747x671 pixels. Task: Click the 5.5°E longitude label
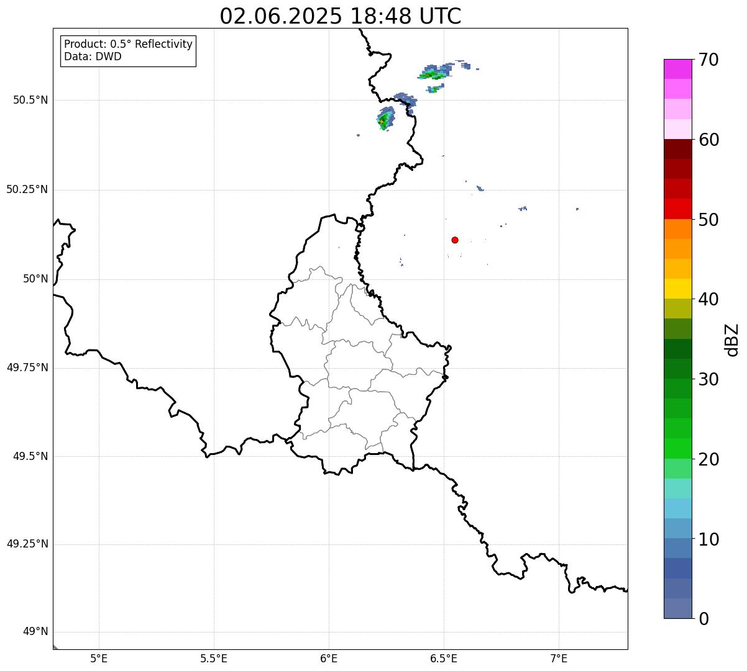pyautogui.click(x=214, y=658)
